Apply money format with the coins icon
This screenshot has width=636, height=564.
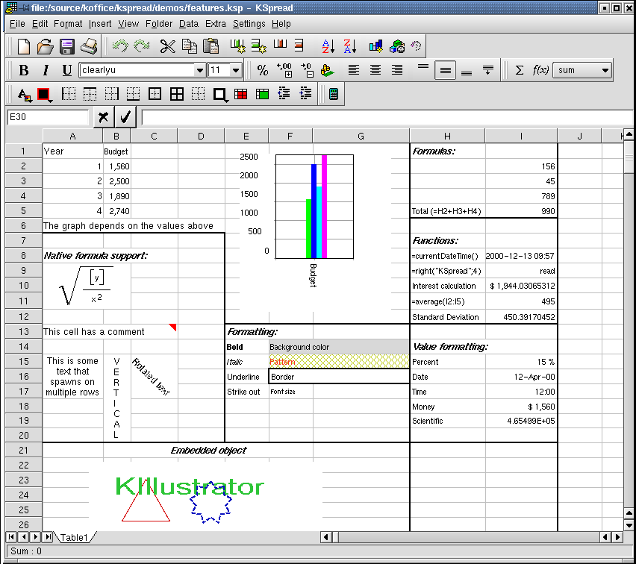tap(327, 70)
